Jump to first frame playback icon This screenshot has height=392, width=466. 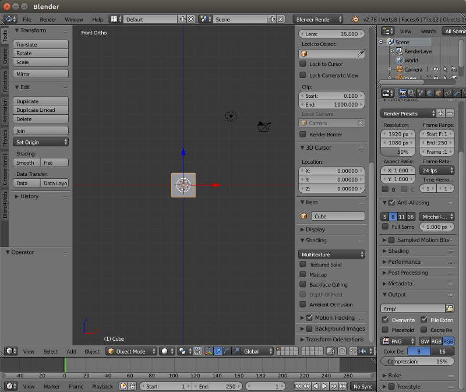pyautogui.click(x=297, y=386)
